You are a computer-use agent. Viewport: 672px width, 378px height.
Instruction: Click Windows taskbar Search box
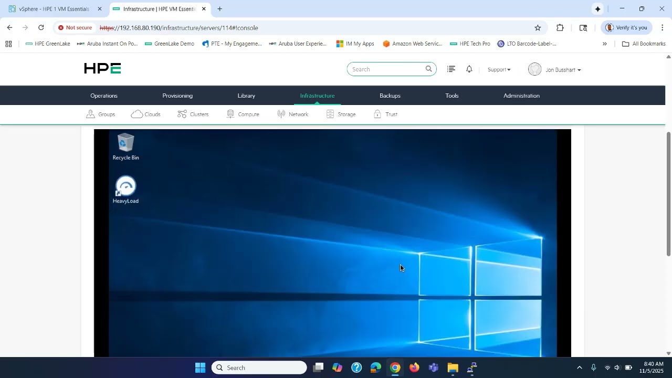259,367
